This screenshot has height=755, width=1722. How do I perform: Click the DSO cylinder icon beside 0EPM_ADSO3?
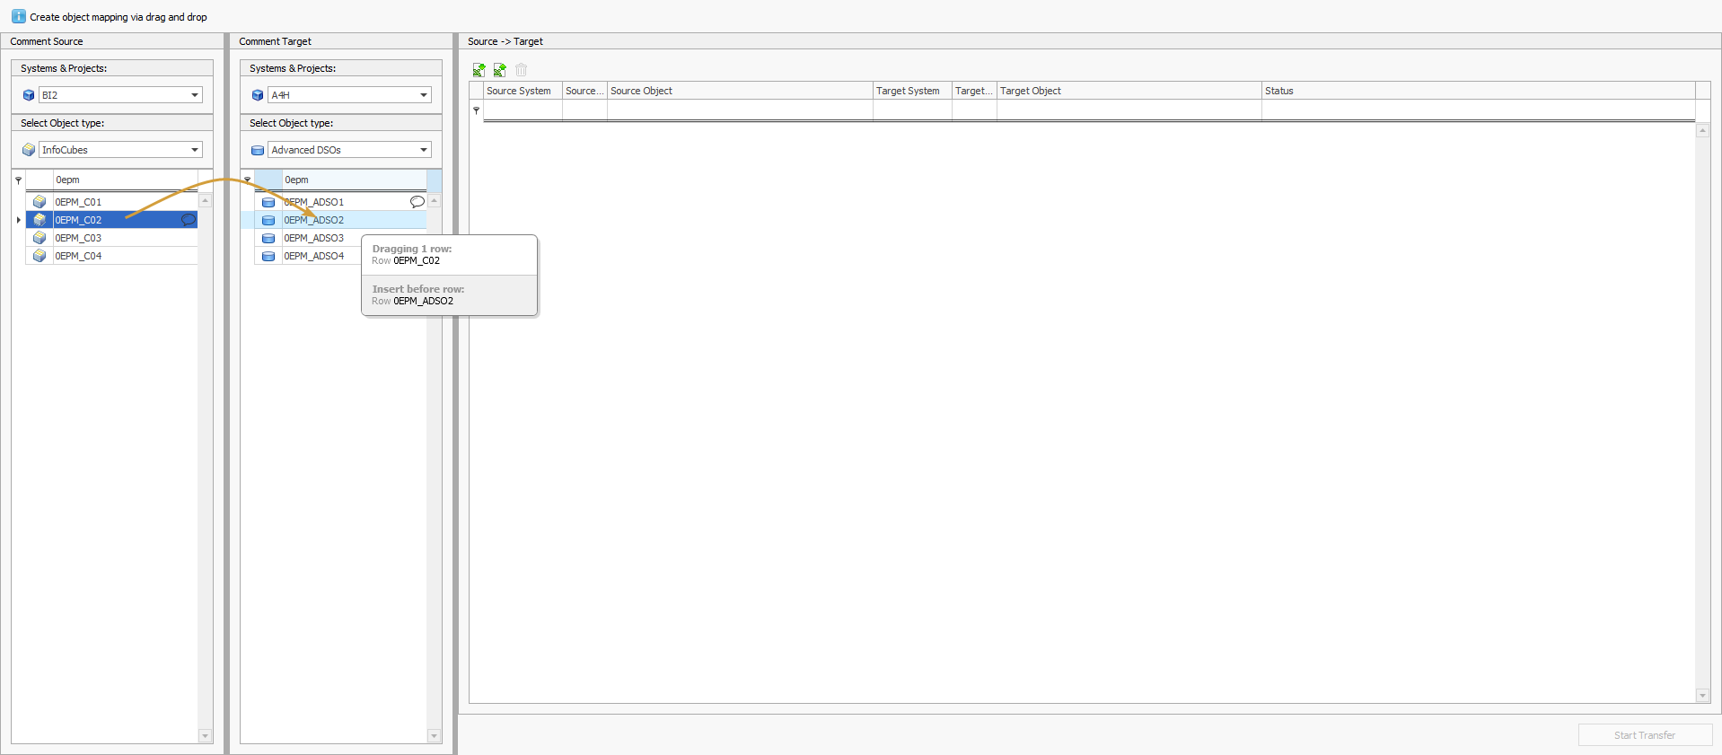[x=268, y=238]
